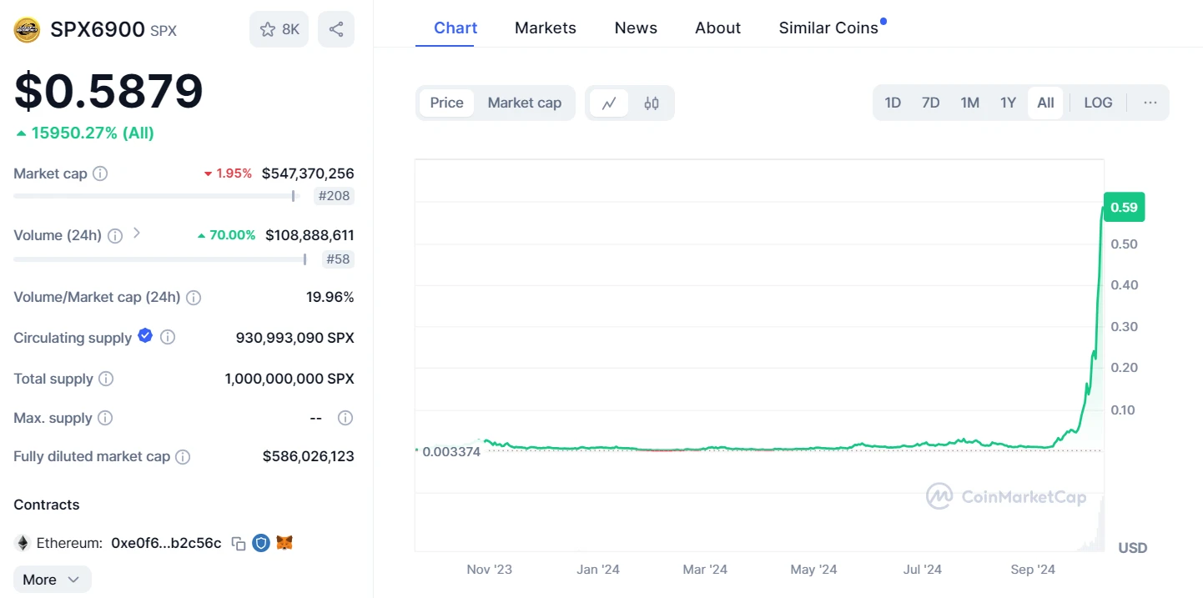Click the $586,026,123 fully diluted value
The width and height of the screenshot is (1203, 598).
click(x=308, y=456)
